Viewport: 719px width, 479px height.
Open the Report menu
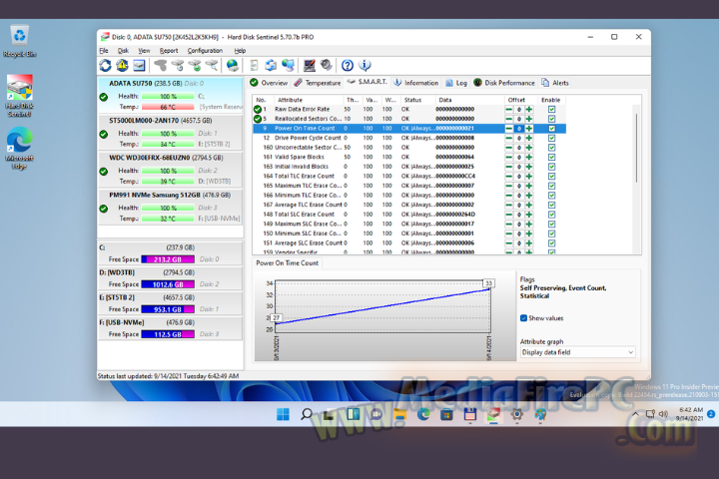(169, 51)
